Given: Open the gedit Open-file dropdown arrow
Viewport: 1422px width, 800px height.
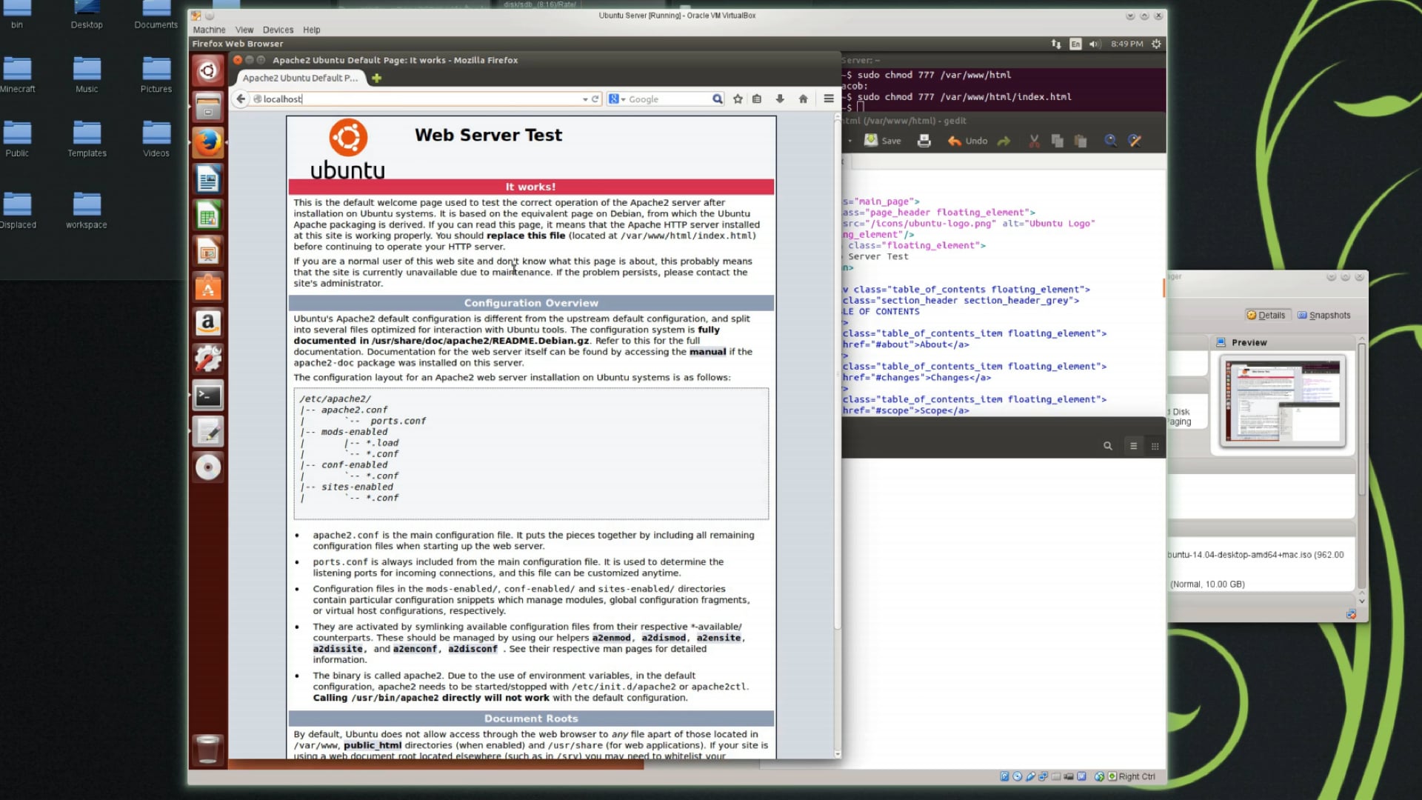Looking at the screenshot, I should coord(849,141).
